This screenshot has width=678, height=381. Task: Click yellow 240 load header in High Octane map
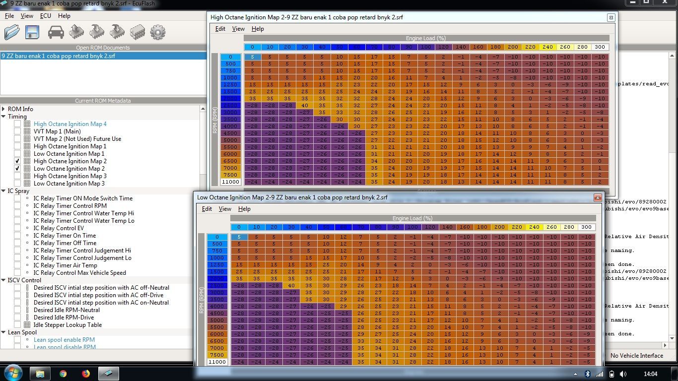tap(547, 47)
